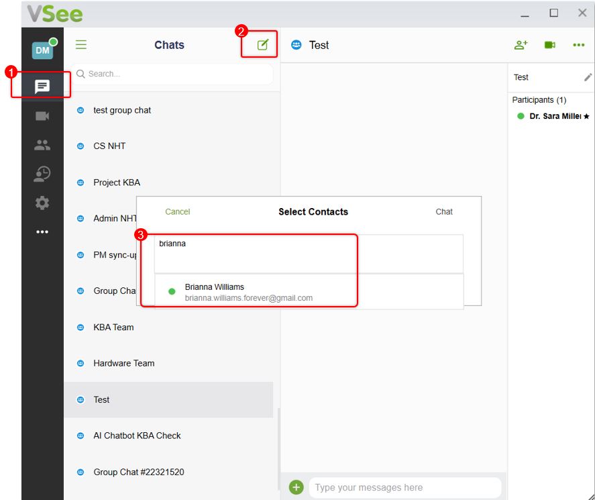The width and height of the screenshot is (595, 500).
Task: Open the Project KBA conversation
Action: [168, 183]
